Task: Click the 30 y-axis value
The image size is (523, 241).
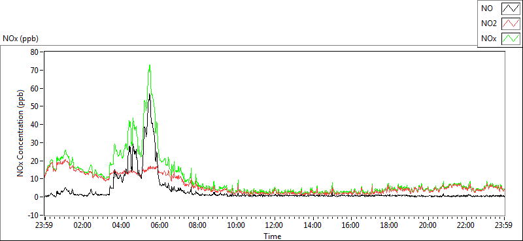Action: point(34,142)
